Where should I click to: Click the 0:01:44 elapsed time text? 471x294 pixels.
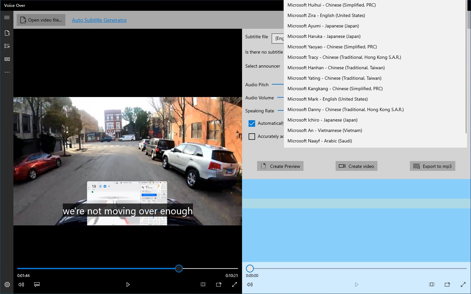click(x=24, y=276)
